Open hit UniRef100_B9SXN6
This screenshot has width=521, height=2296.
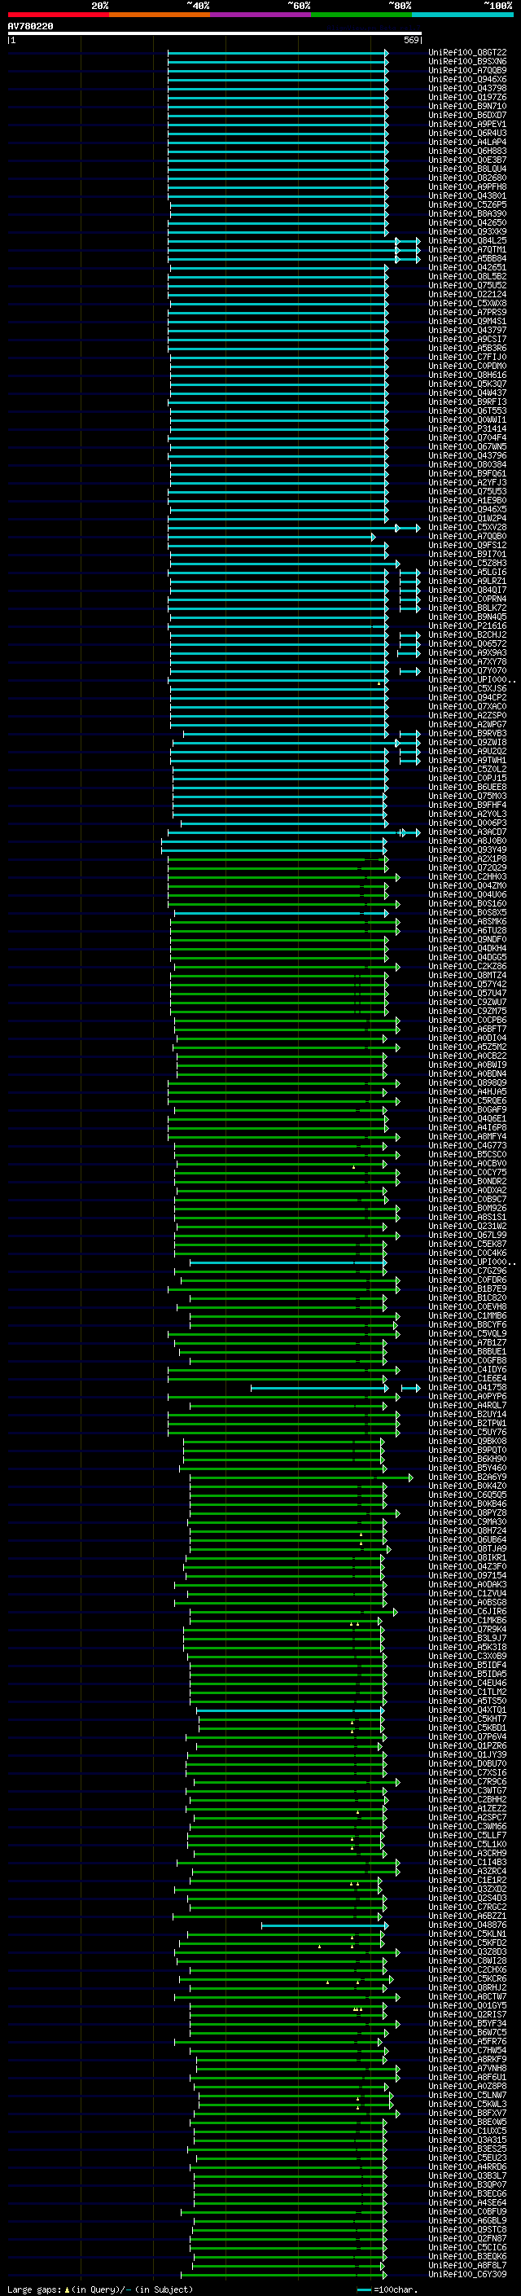[x=467, y=62]
